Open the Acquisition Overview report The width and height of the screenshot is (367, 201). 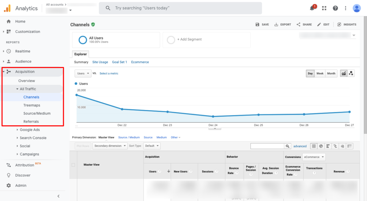tap(27, 81)
